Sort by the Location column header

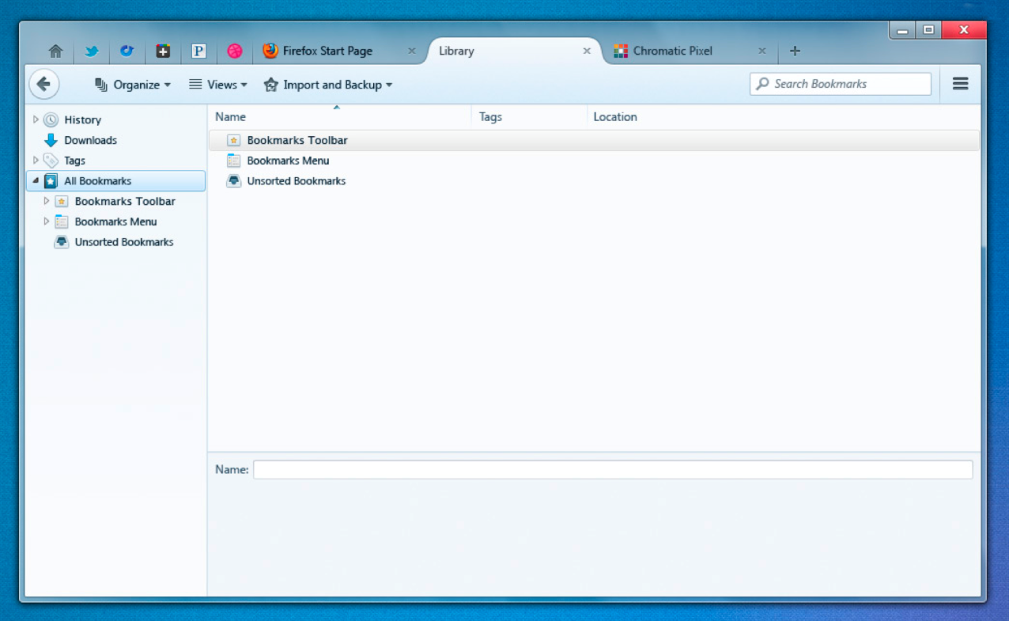click(784, 116)
